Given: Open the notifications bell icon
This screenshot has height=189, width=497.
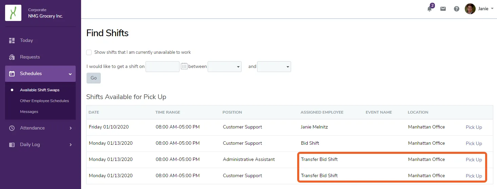Looking at the screenshot, I should [430, 9].
